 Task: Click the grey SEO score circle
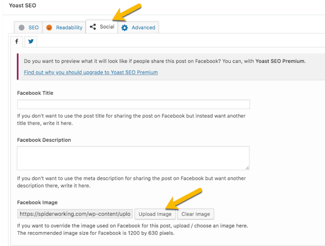[22, 28]
